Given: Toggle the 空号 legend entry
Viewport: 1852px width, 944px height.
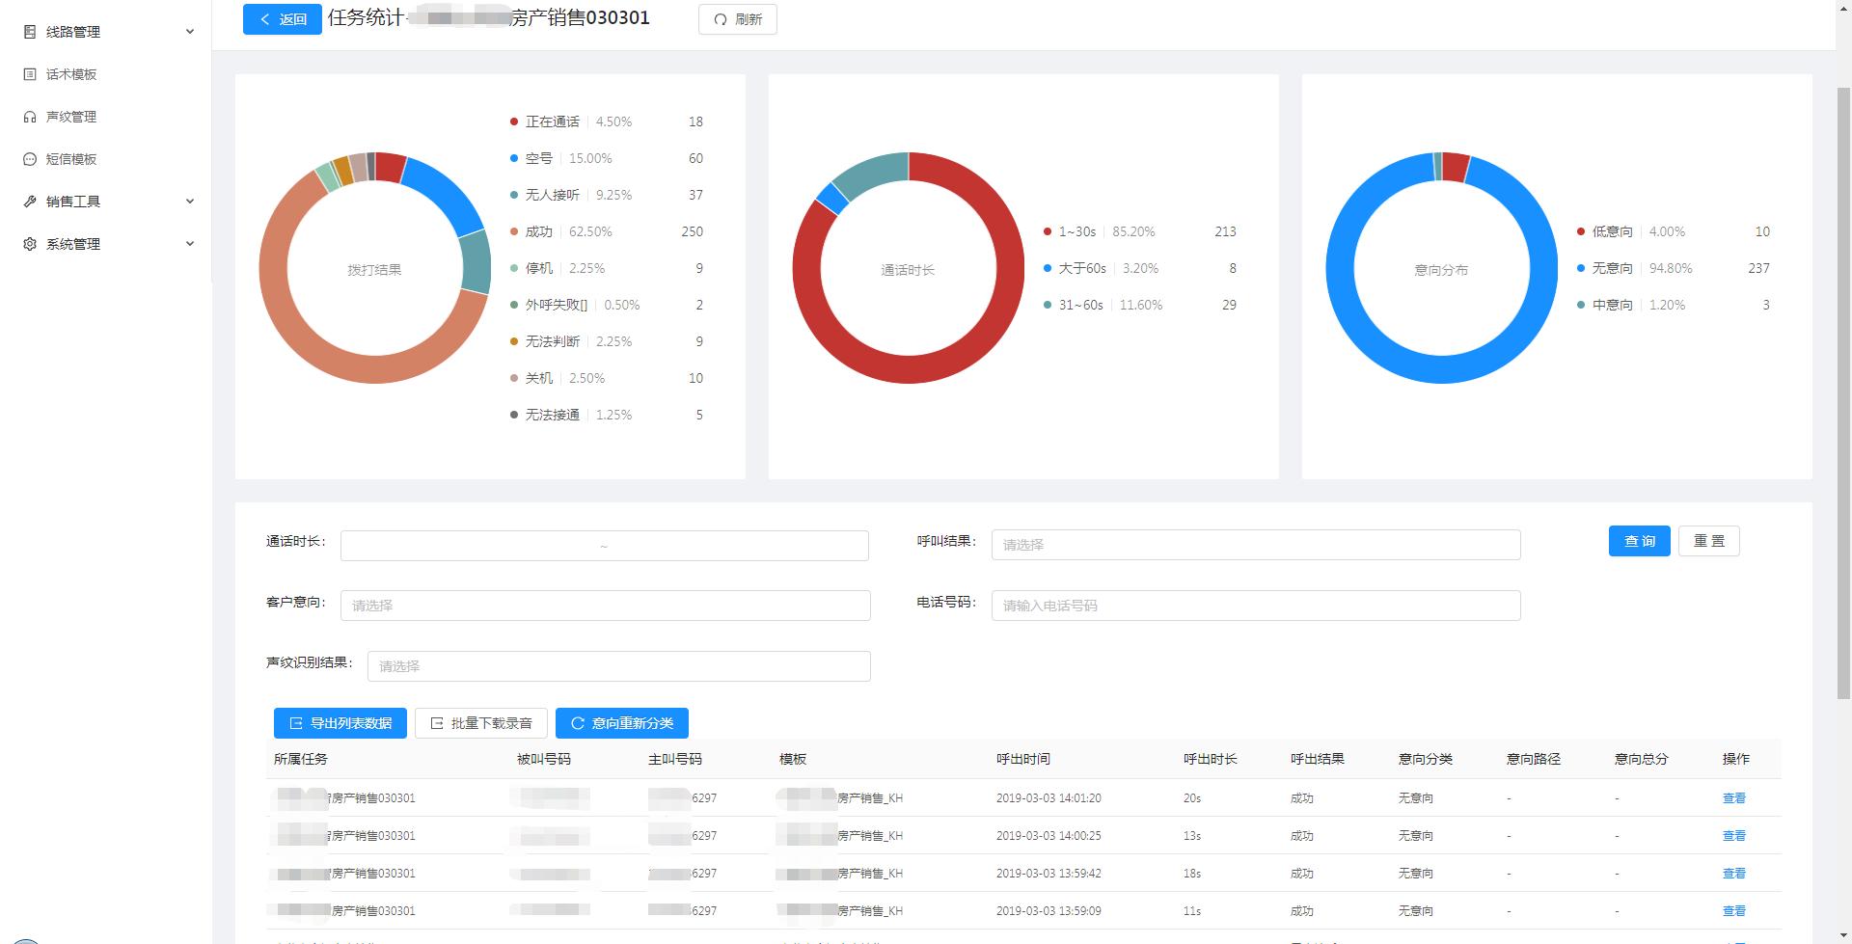Looking at the screenshot, I should pyautogui.click(x=538, y=158).
